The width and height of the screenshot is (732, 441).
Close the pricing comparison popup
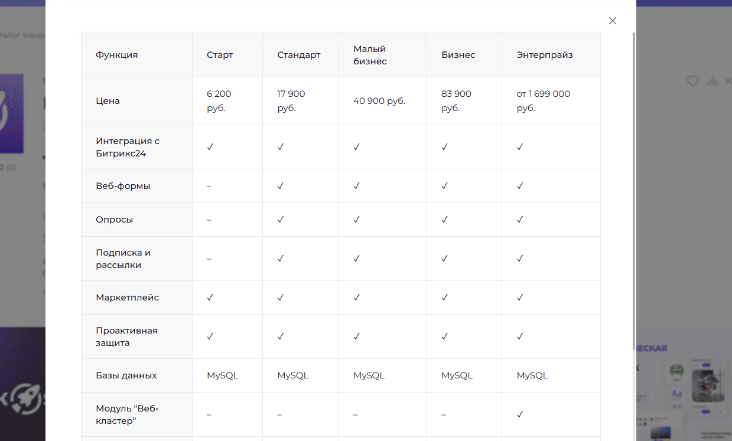(x=613, y=21)
